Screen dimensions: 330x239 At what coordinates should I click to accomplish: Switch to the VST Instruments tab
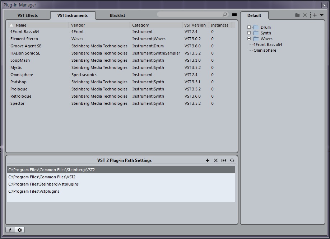[x=73, y=15]
